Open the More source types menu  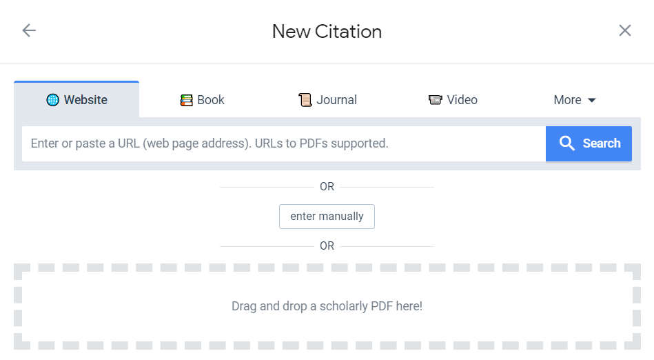[575, 100]
